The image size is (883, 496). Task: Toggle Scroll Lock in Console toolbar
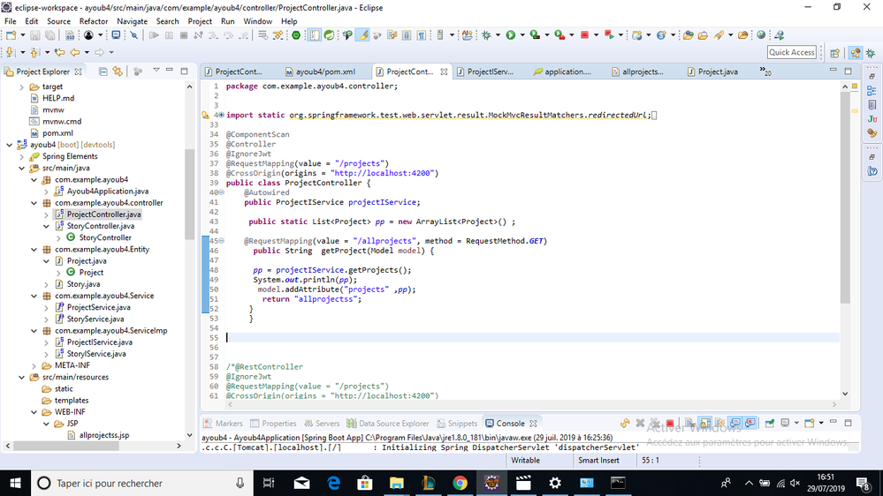(x=706, y=424)
